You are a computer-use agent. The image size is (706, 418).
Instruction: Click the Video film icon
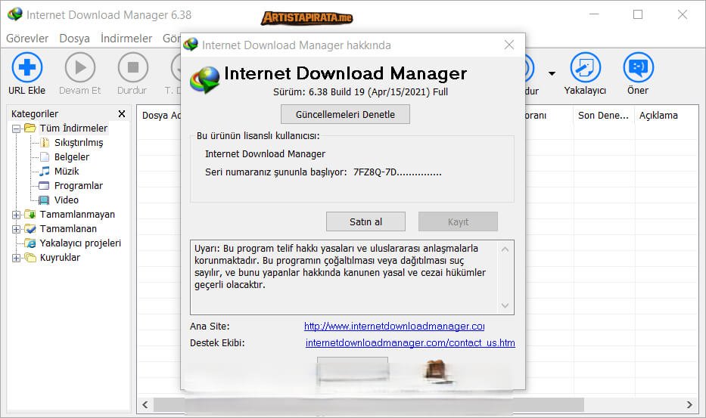pos(44,200)
